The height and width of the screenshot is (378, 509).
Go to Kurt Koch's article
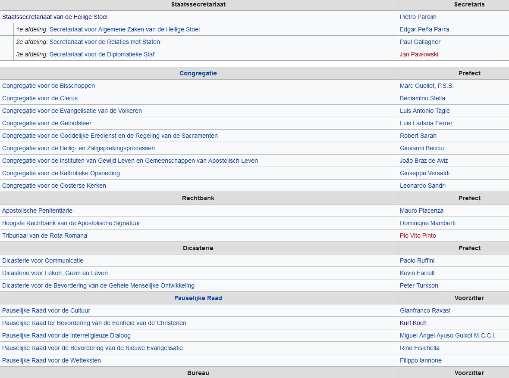pyautogui.click(x=413, y=323)
